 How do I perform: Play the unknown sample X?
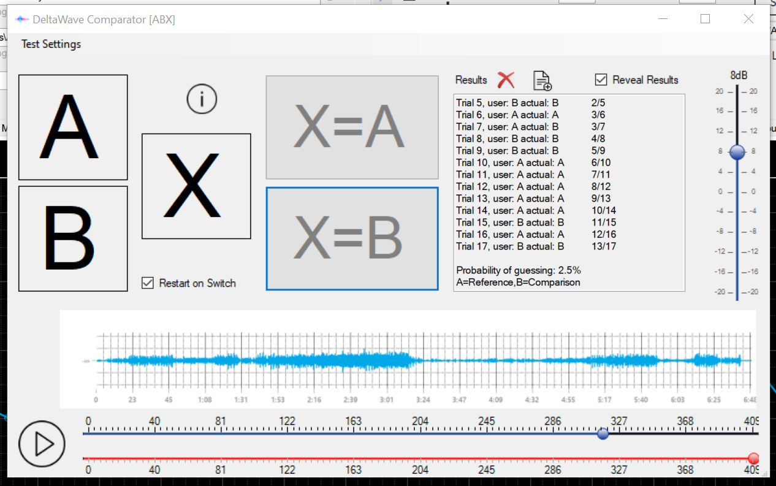click(196, 186)
